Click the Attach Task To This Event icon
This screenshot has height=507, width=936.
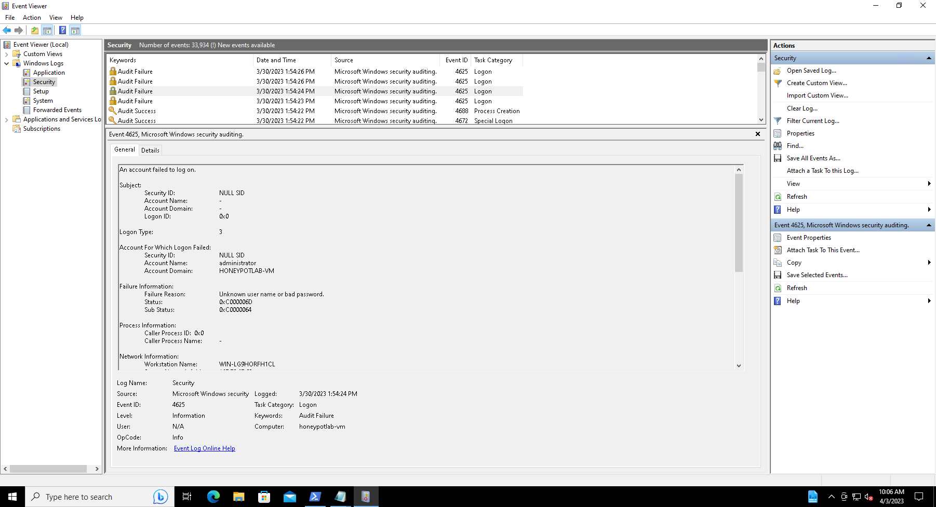[x=778, y=250]
